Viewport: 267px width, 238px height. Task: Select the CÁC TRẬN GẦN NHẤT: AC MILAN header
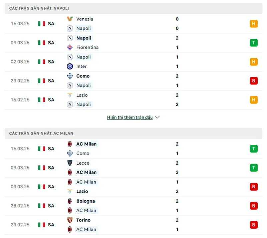tap(41, 133)
